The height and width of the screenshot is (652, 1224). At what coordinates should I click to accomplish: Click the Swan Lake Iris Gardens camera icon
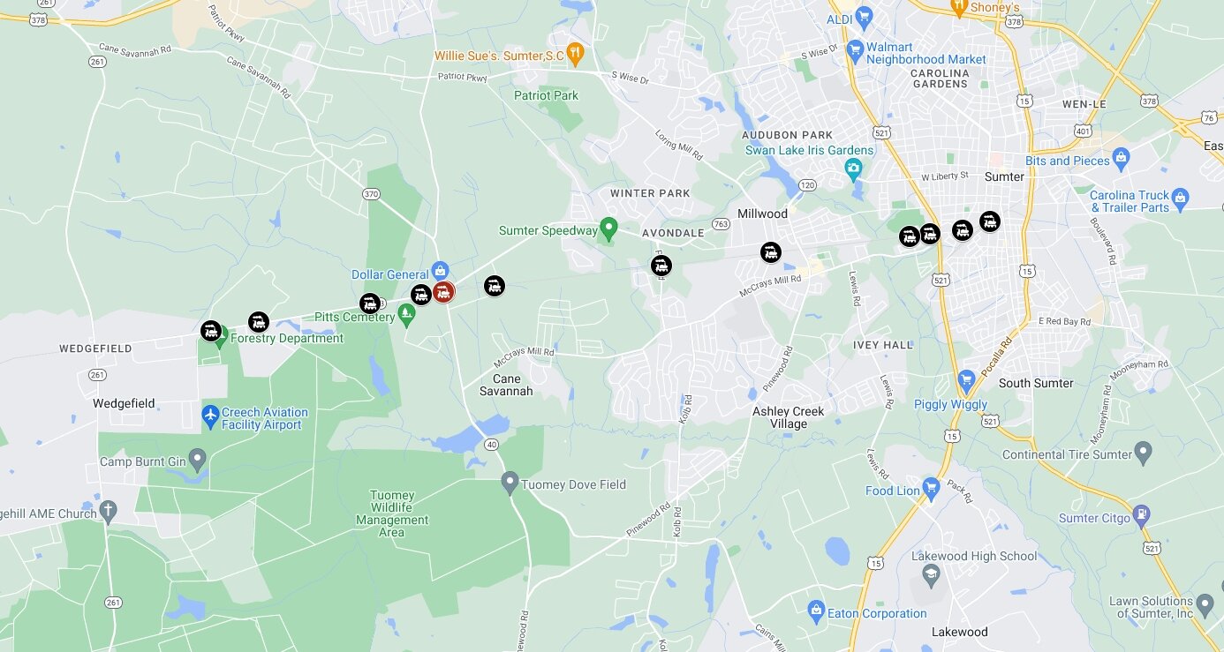(853, 168)
